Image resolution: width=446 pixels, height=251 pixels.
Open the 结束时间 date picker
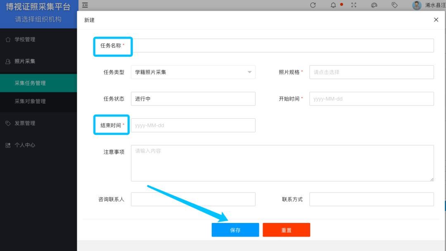(x=193, y=125)
